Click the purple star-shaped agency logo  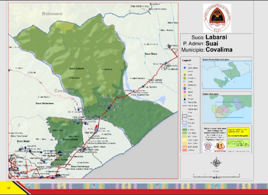point(209,146)
